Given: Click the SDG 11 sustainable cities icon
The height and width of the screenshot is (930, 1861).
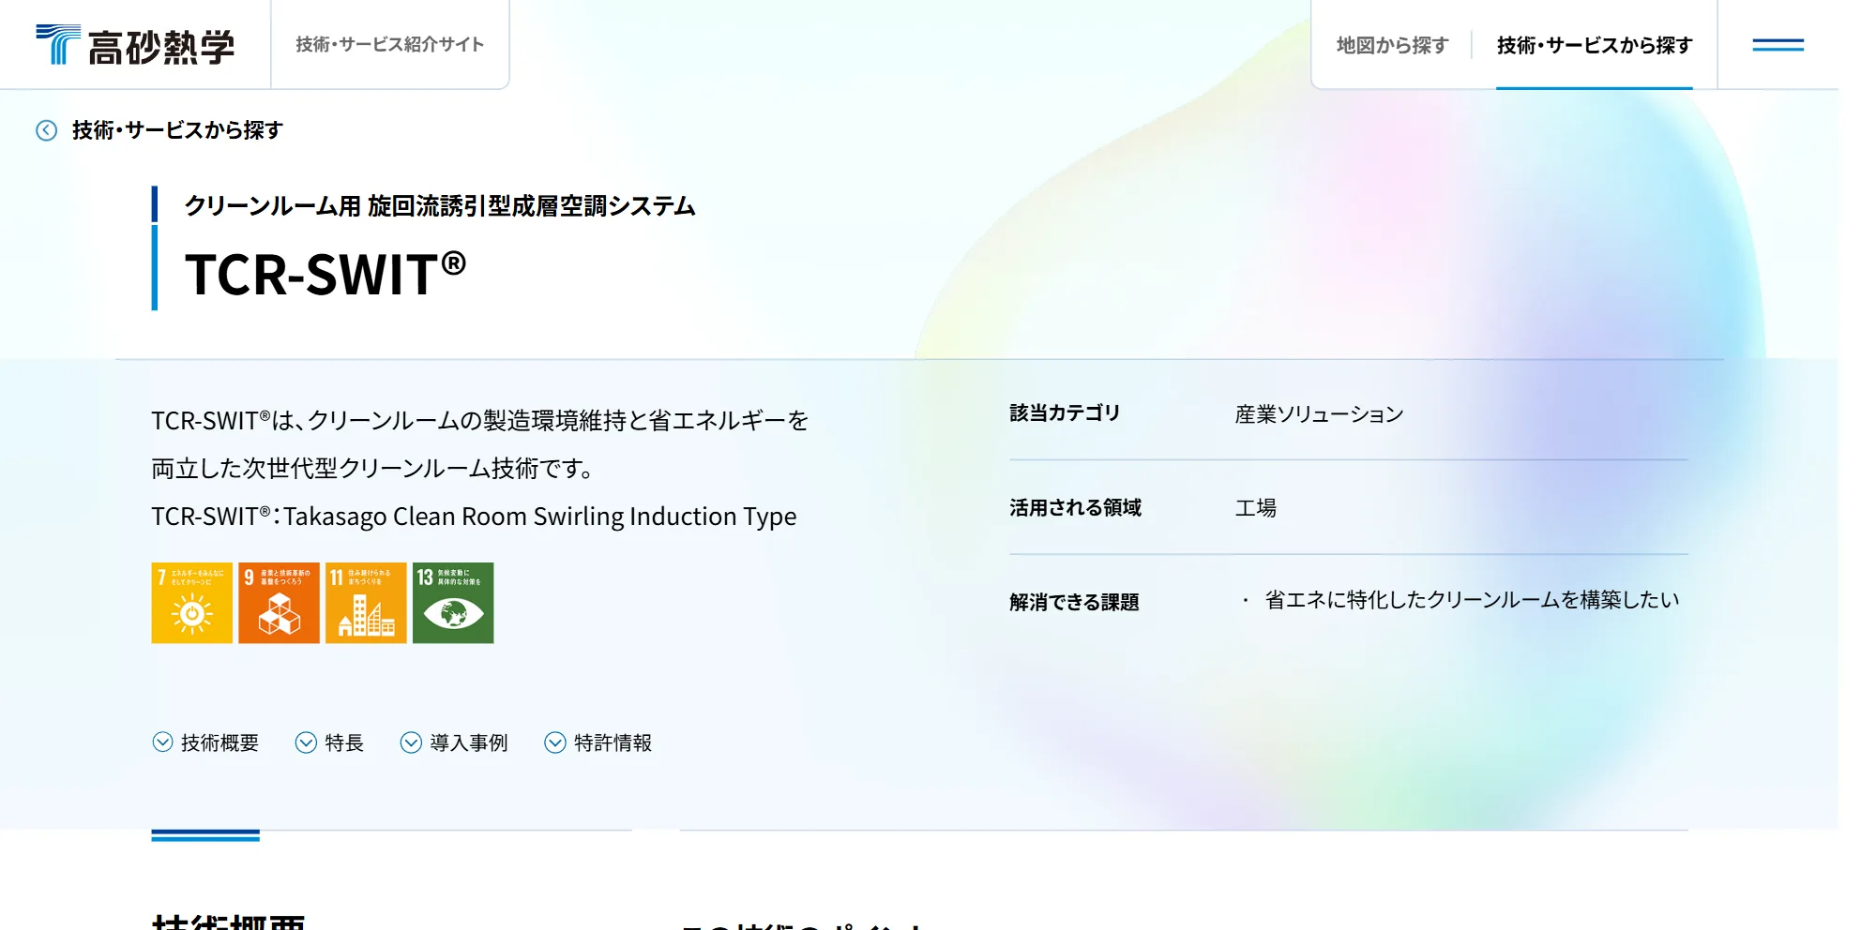Looking at the screenshot, I should (366, 603).
